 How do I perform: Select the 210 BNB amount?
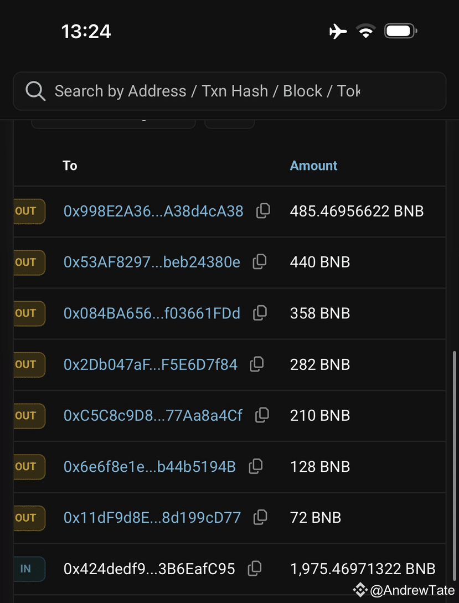point(320,416)
